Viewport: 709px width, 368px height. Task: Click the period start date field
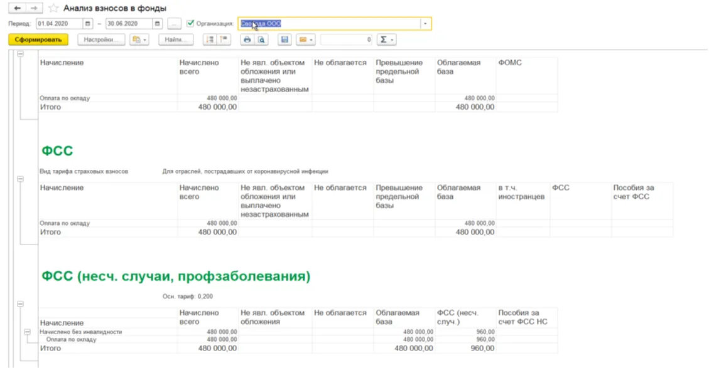click(x=59, y=24)
